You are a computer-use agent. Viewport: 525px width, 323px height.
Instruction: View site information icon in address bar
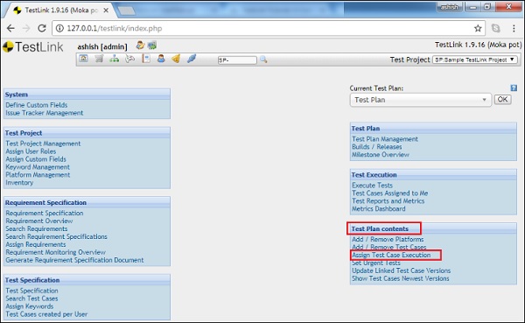click(x=59, y=29)
